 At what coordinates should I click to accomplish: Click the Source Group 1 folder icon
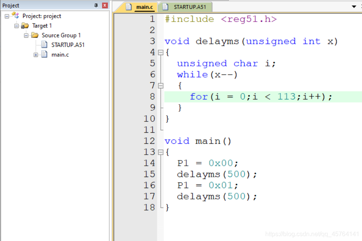pyautogui.click(x=35, y=35)
